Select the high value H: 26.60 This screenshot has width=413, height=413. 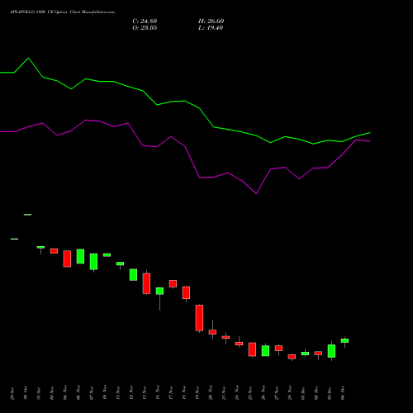[x=211, y=21]
